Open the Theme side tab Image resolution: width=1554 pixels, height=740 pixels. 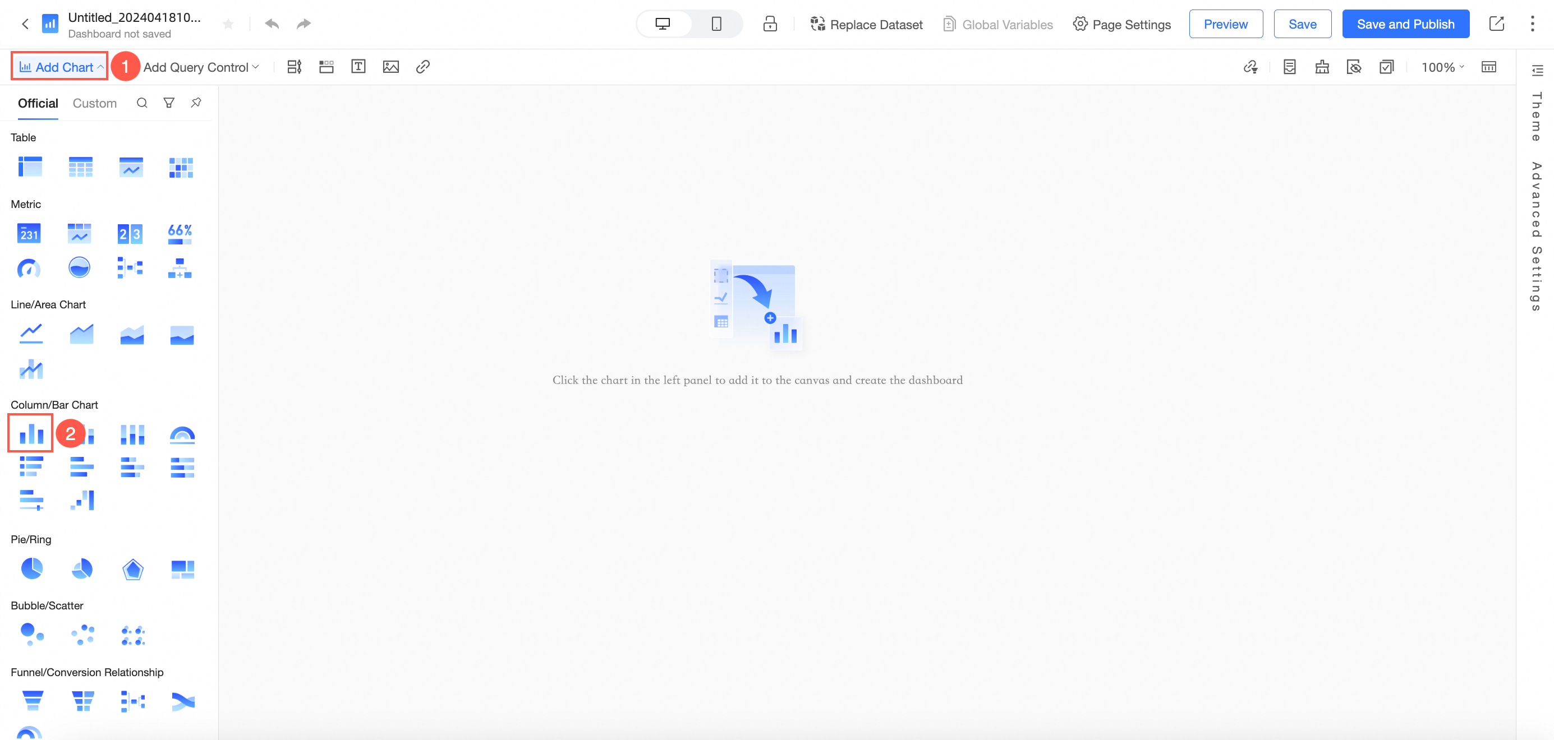[x=1536, y=116]
